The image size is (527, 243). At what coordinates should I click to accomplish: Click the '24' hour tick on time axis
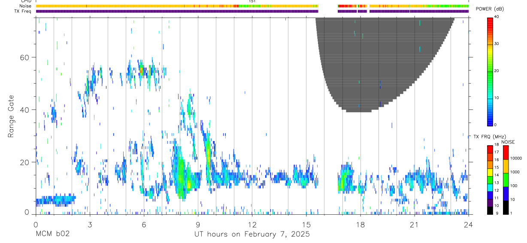point(468,224)
